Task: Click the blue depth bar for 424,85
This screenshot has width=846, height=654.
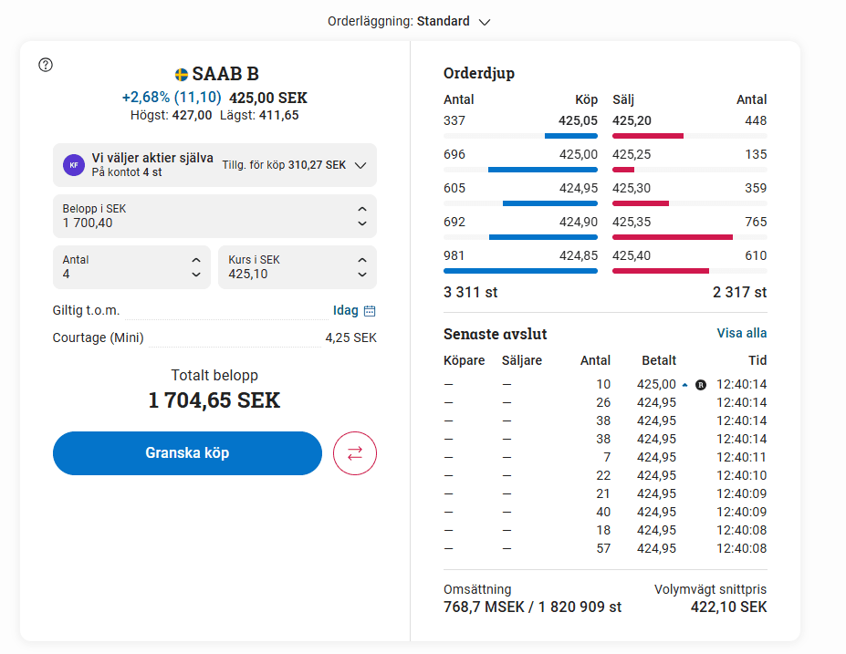Action: point(520,271)
